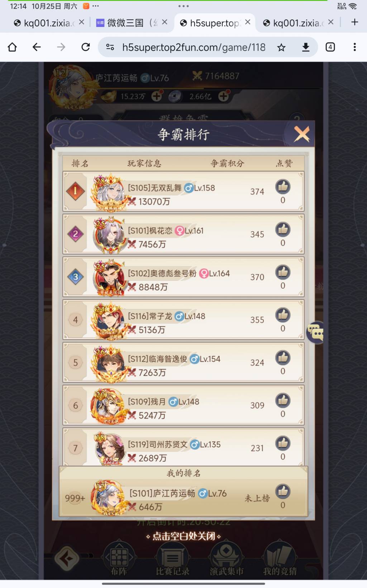Screen dimensions: 367x588
Task: Open site info icon in address bar
Action: 110,47
